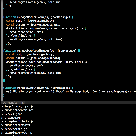Click highlighted cursor block after manageDownloadImages signature
This screenshot has height=136, width=136.
(x=79, y=51)
